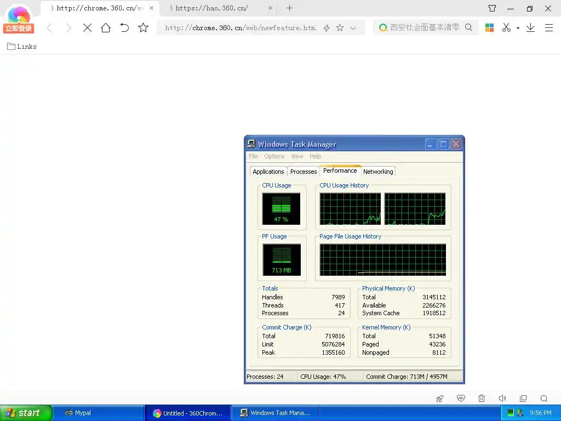Switch to the hao.360.cn tab

pyautogui.click(x=219, y=8)
